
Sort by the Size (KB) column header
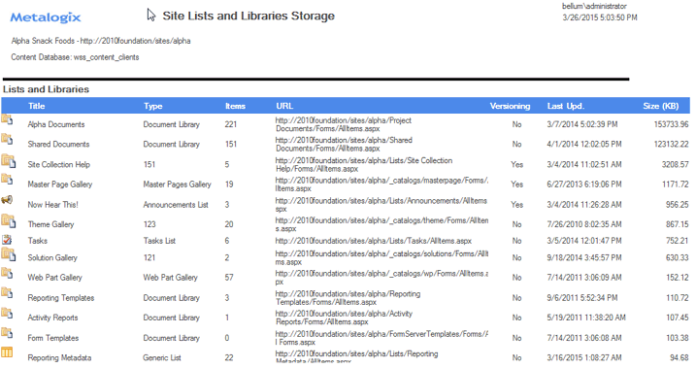click(661, 106)
